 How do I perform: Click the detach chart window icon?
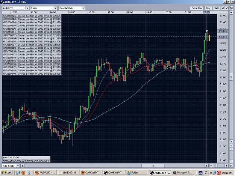click(231, 8)
